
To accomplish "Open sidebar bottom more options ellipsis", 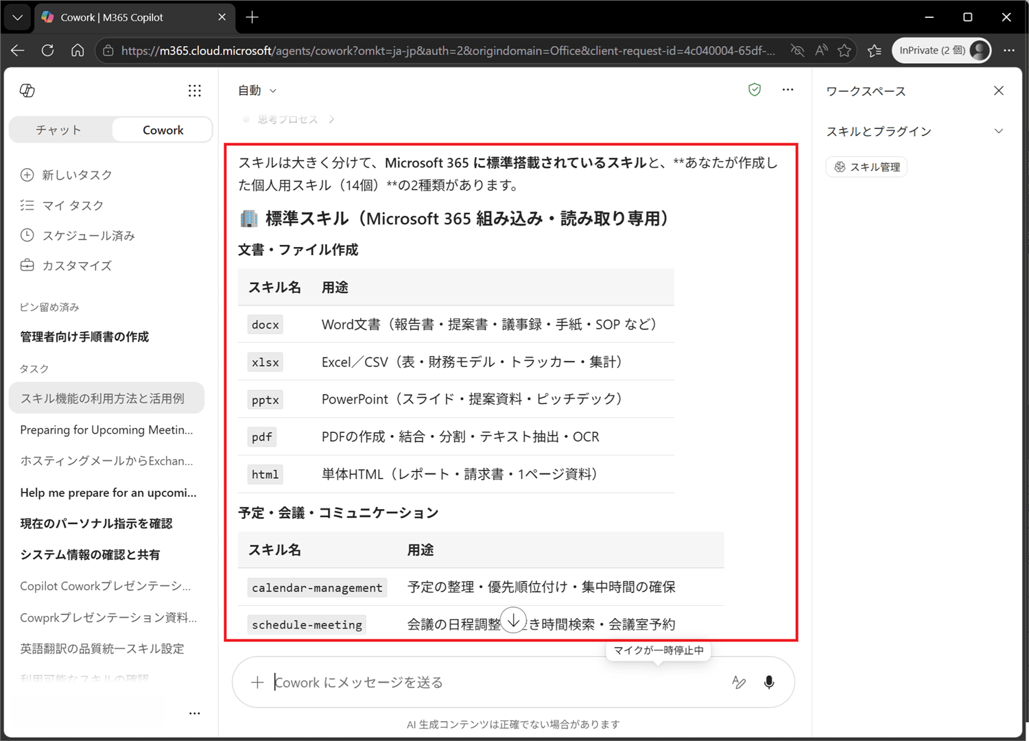I will 195,714.
